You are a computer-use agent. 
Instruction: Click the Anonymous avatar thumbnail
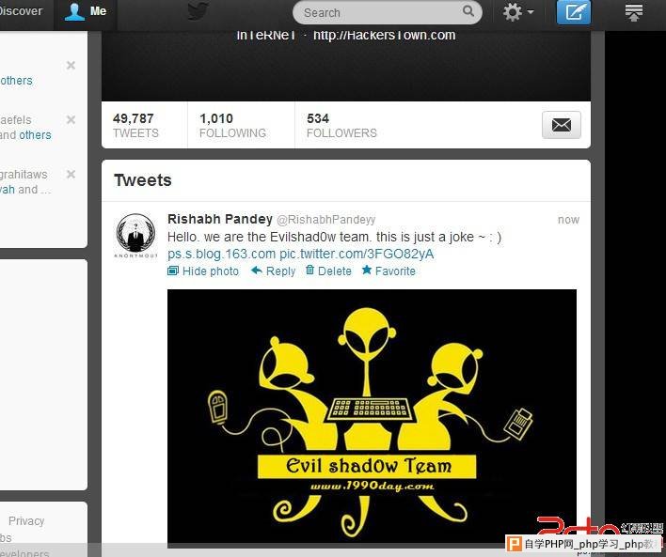(x=135, y=236)
